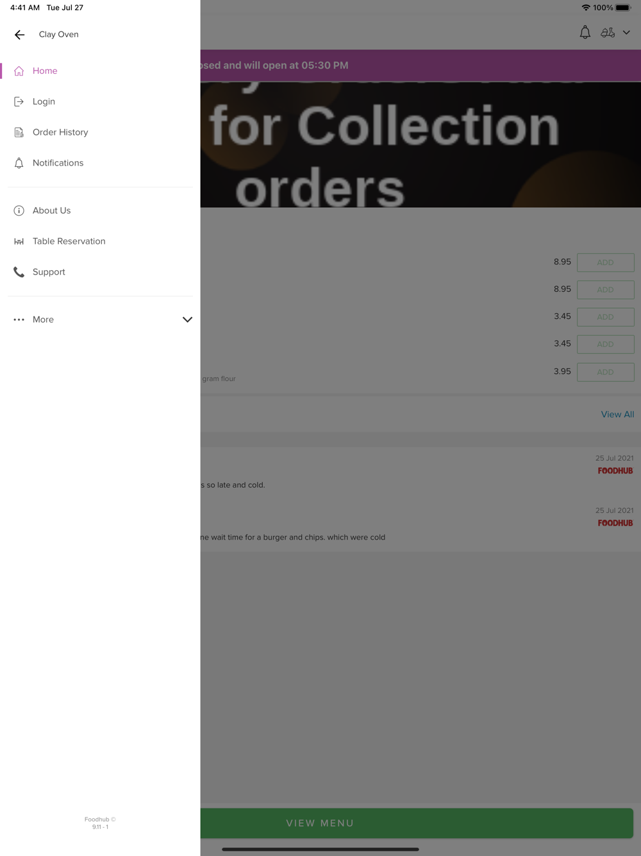Click the Home house icon
The width and height of the screenshot is (641, 856).
19,71
